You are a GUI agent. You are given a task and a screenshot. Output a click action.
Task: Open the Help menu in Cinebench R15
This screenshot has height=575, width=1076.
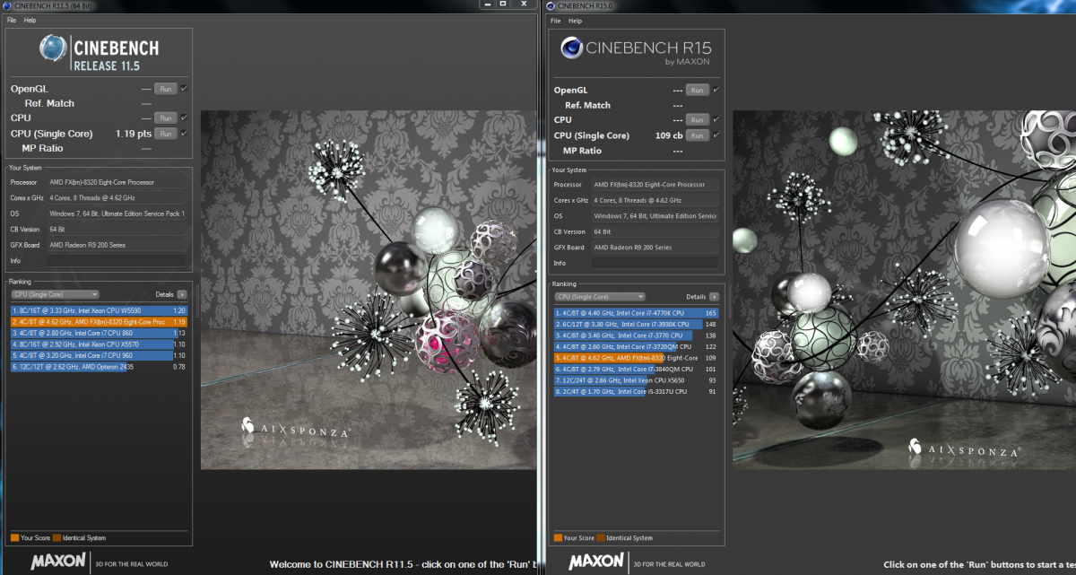(x=575, y=21)
